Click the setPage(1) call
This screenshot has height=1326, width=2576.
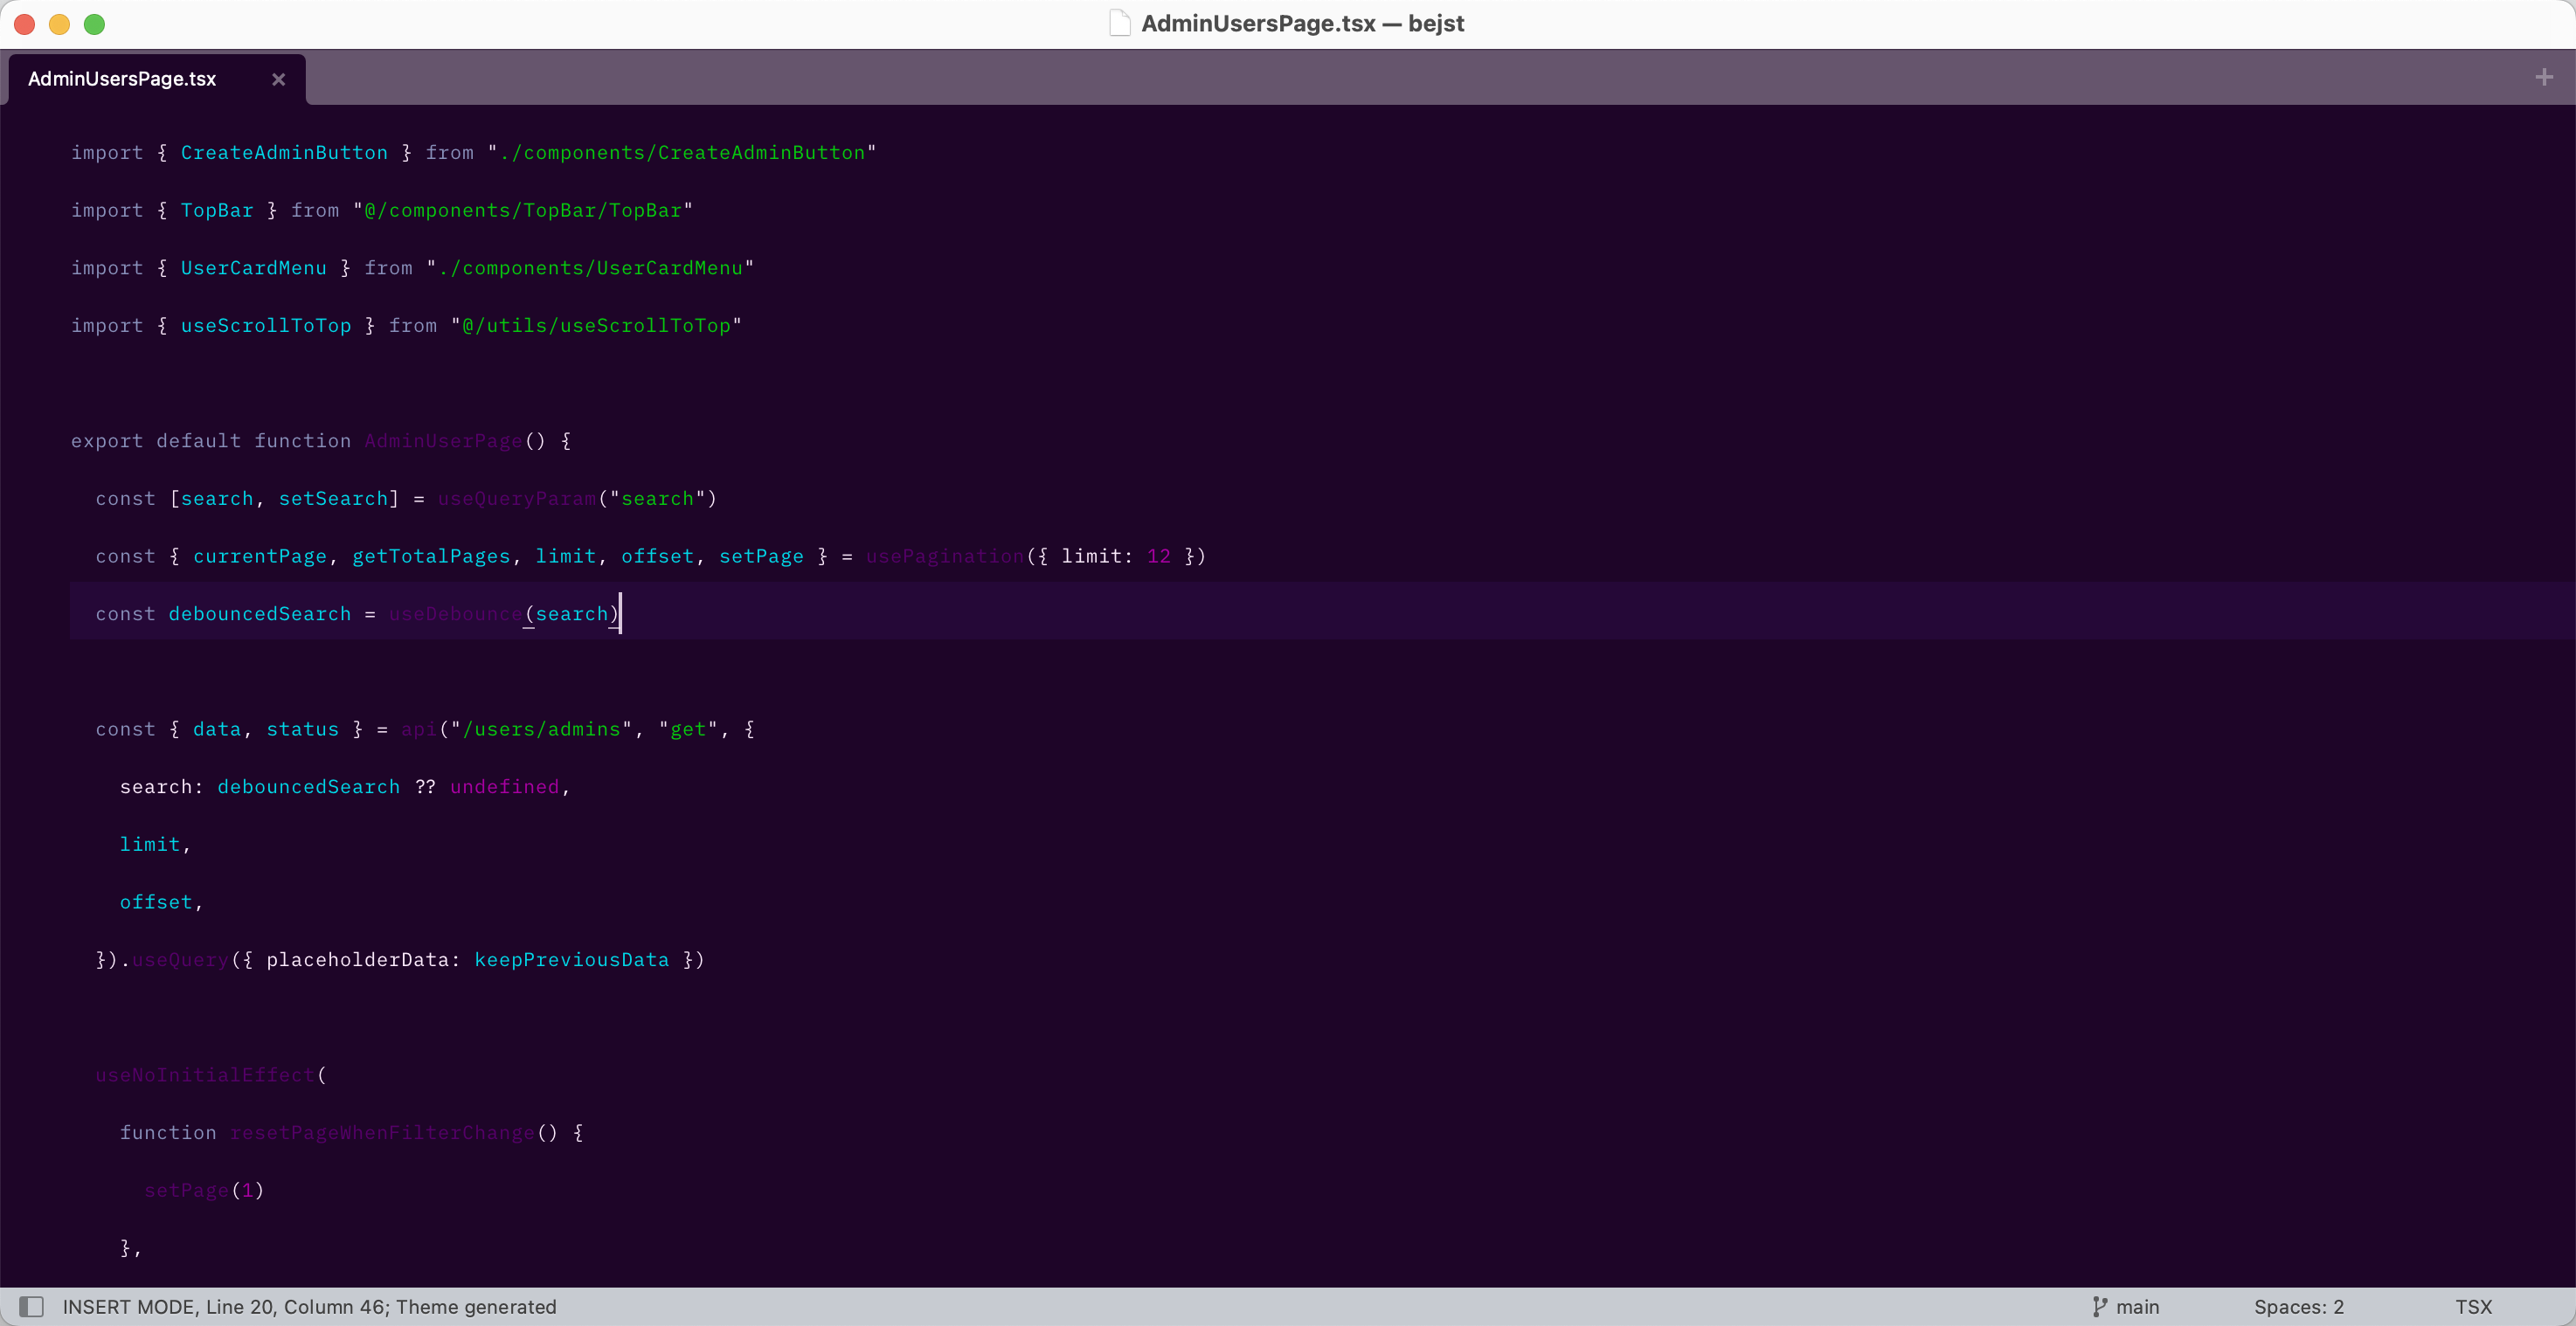coord(204,1190)
